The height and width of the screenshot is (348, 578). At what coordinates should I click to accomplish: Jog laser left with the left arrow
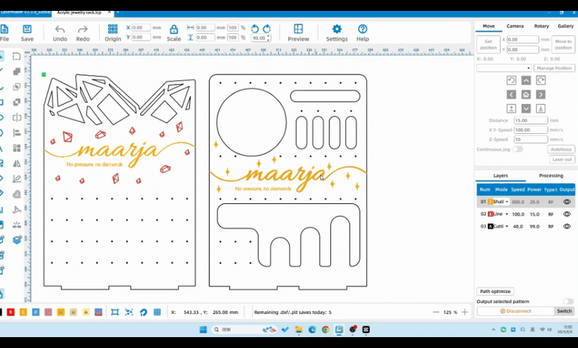[512, 95]
